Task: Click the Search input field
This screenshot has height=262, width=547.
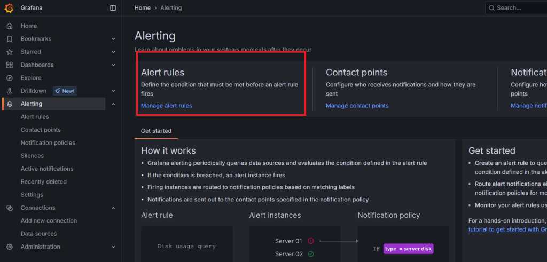Action: pos(516,7)
